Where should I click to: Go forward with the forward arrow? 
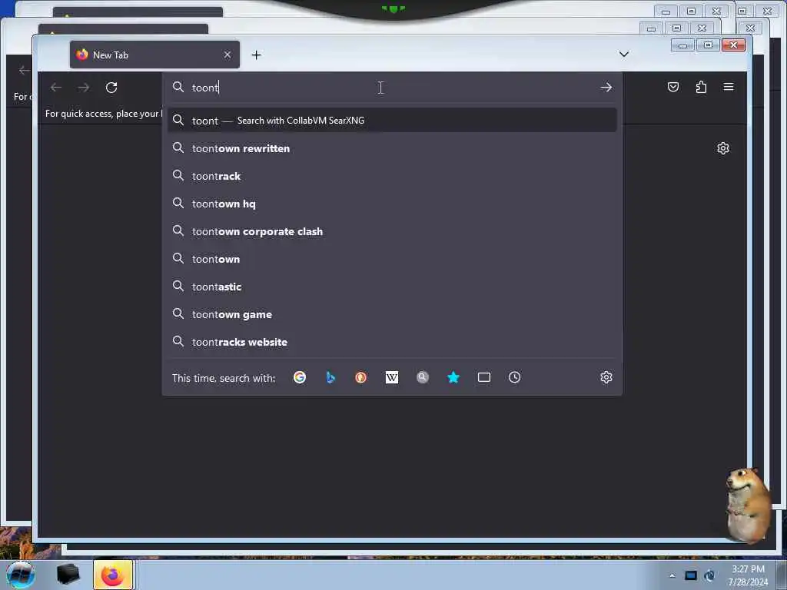[84, 88]
